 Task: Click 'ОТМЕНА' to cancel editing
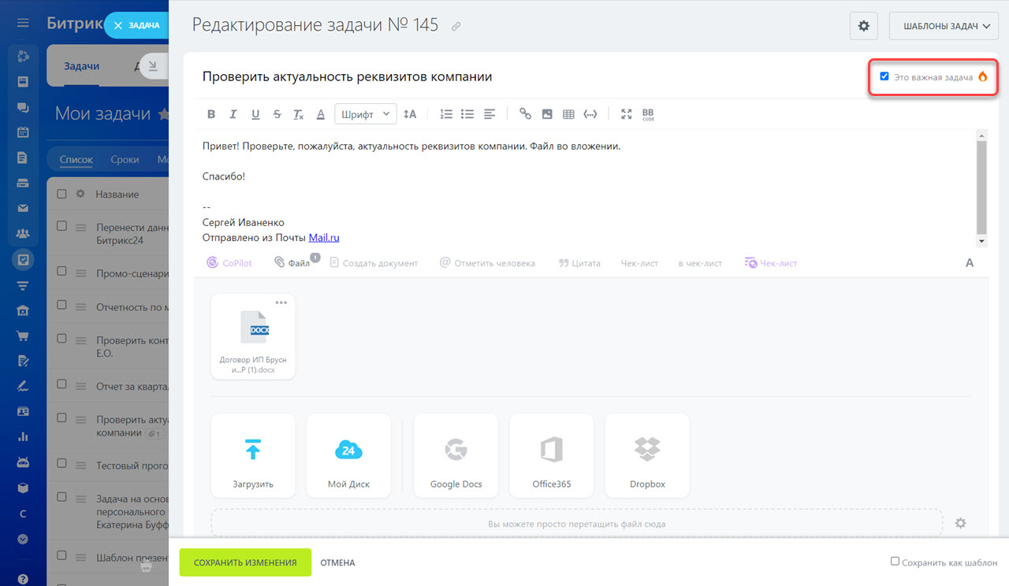pos(337,562)
